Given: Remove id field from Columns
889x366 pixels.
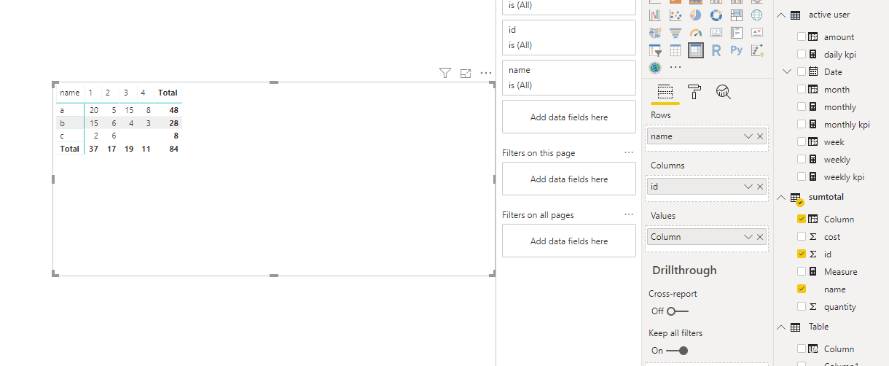Looking at the screenshot, I should [760, 187].
